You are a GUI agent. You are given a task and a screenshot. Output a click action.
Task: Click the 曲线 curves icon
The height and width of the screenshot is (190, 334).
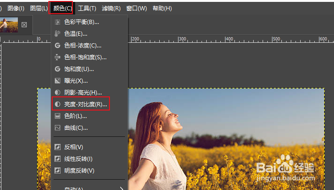57,128
